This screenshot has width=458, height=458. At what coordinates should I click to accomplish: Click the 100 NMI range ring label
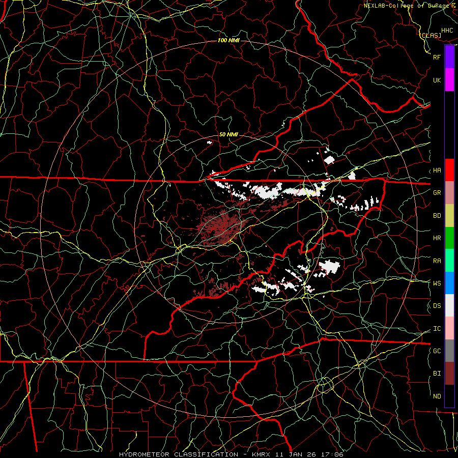pos(228,40)
